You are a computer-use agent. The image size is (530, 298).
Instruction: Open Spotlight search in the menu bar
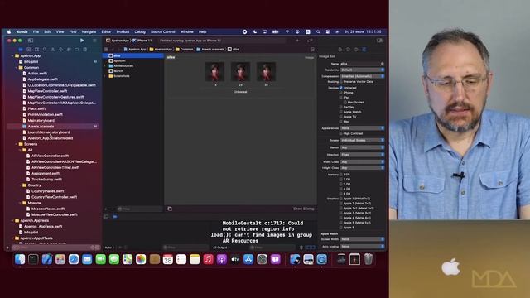[318, 31]
